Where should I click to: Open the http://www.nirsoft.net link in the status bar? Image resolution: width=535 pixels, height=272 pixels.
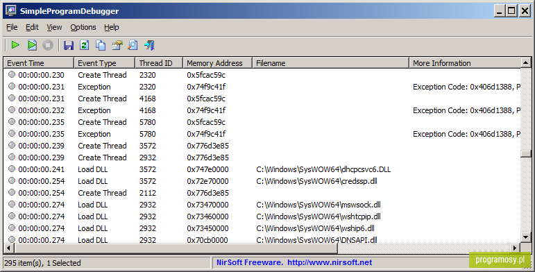tap(329, 262)
